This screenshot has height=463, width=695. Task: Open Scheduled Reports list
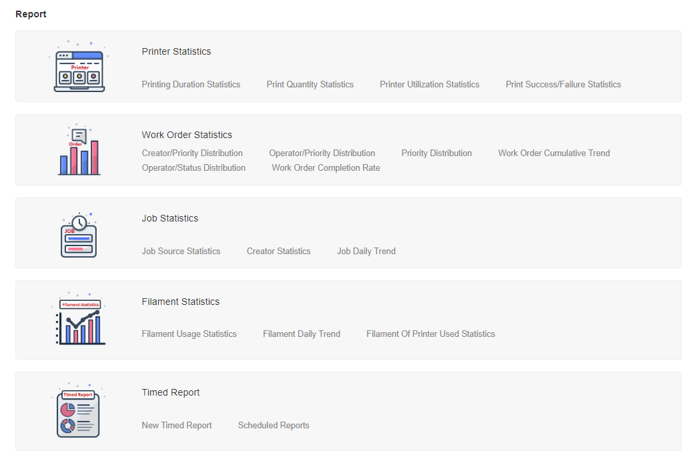coord(273,426)
